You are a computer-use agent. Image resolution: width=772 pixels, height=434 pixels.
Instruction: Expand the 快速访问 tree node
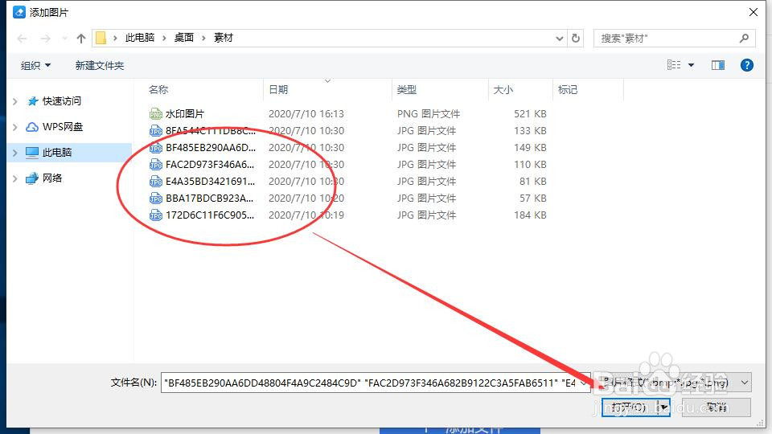point(14,101)
